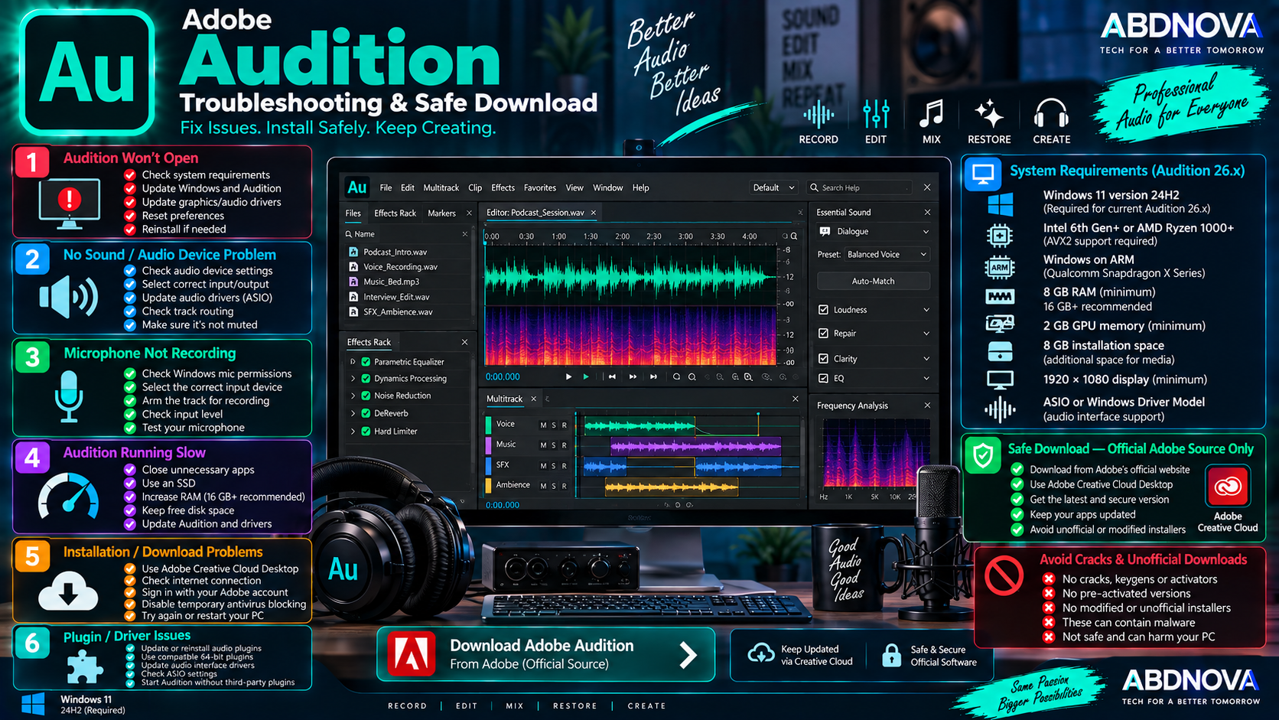Select the Files tab
The image size is (1279, 720).
353,213
